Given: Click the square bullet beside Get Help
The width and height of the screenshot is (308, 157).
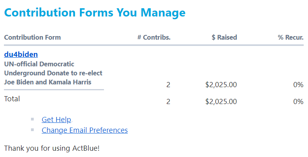Looking at the screenshot, I should click(32, 119).
